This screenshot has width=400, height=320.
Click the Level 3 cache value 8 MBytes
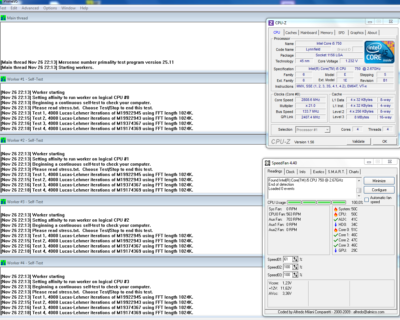[x=362, y=117]
